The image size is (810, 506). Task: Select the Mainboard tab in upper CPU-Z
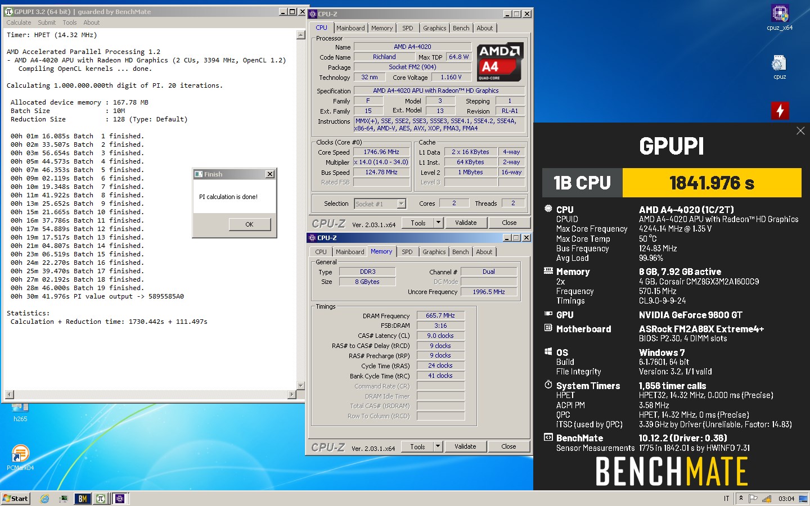[350, 28]
